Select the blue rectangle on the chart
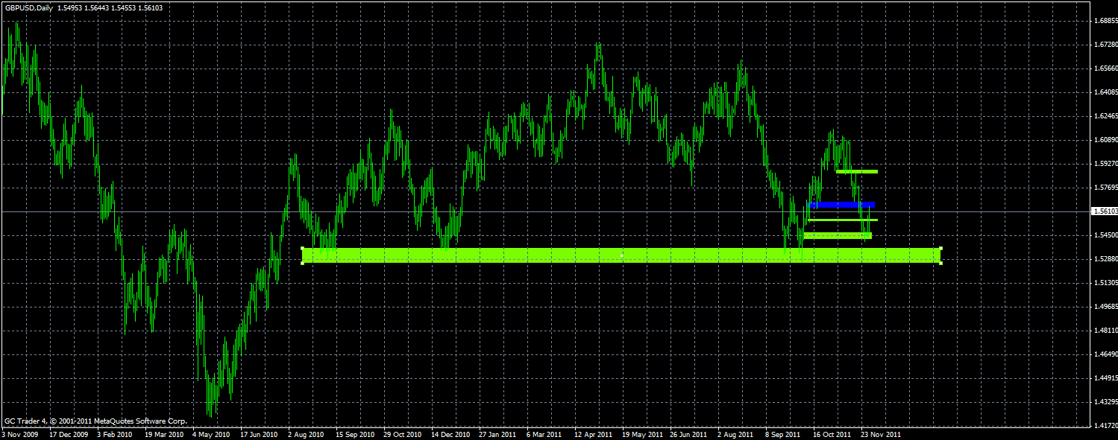 pyautogui.click(x=841, y=205)
